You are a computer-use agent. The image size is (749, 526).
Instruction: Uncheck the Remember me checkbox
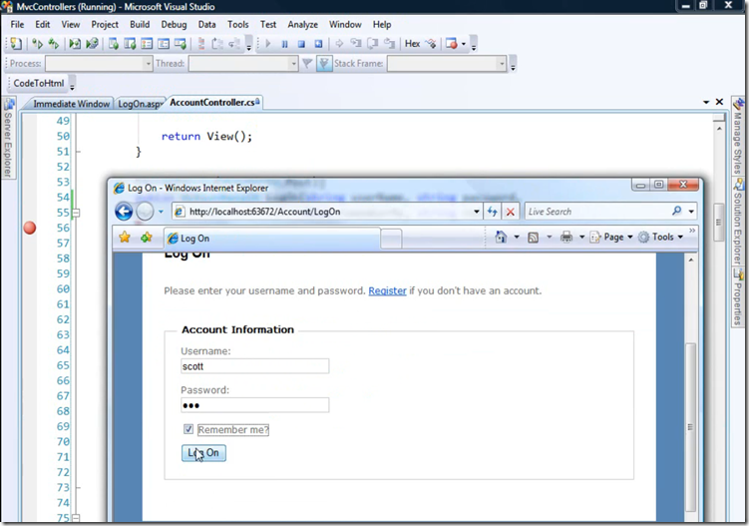tap(188, 429)
